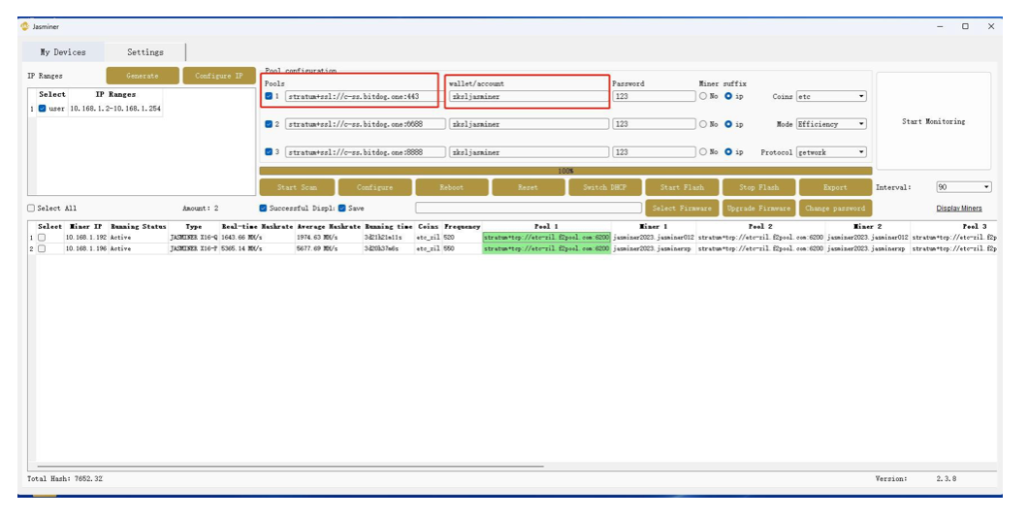Click the Export button

tap(835, 187)
